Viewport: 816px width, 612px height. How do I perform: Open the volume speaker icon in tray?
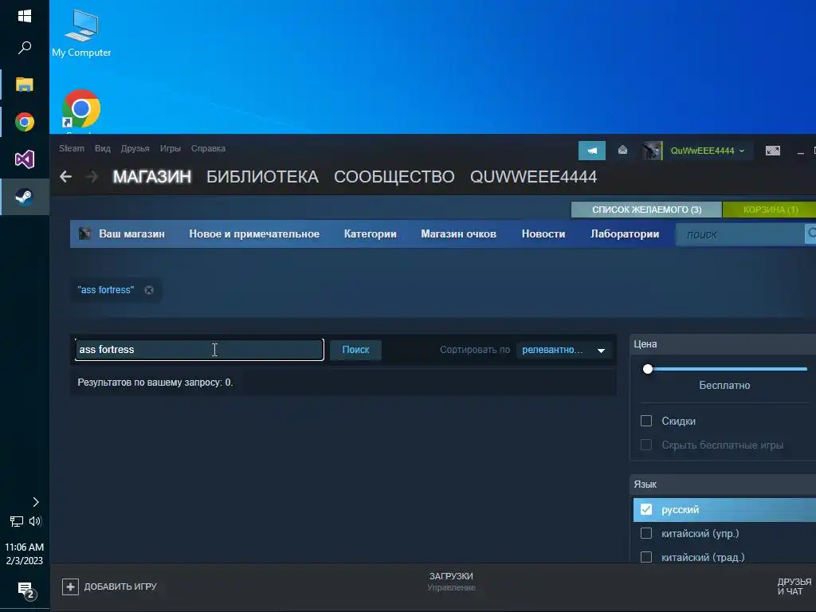(x=35, y=521)
